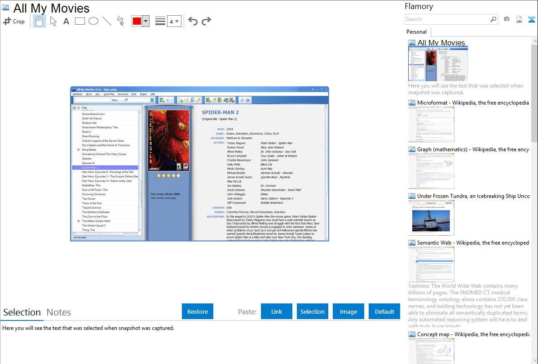
Task: Open the Concept map snapshot thumbnail
Action: click(x=431, y=351)
